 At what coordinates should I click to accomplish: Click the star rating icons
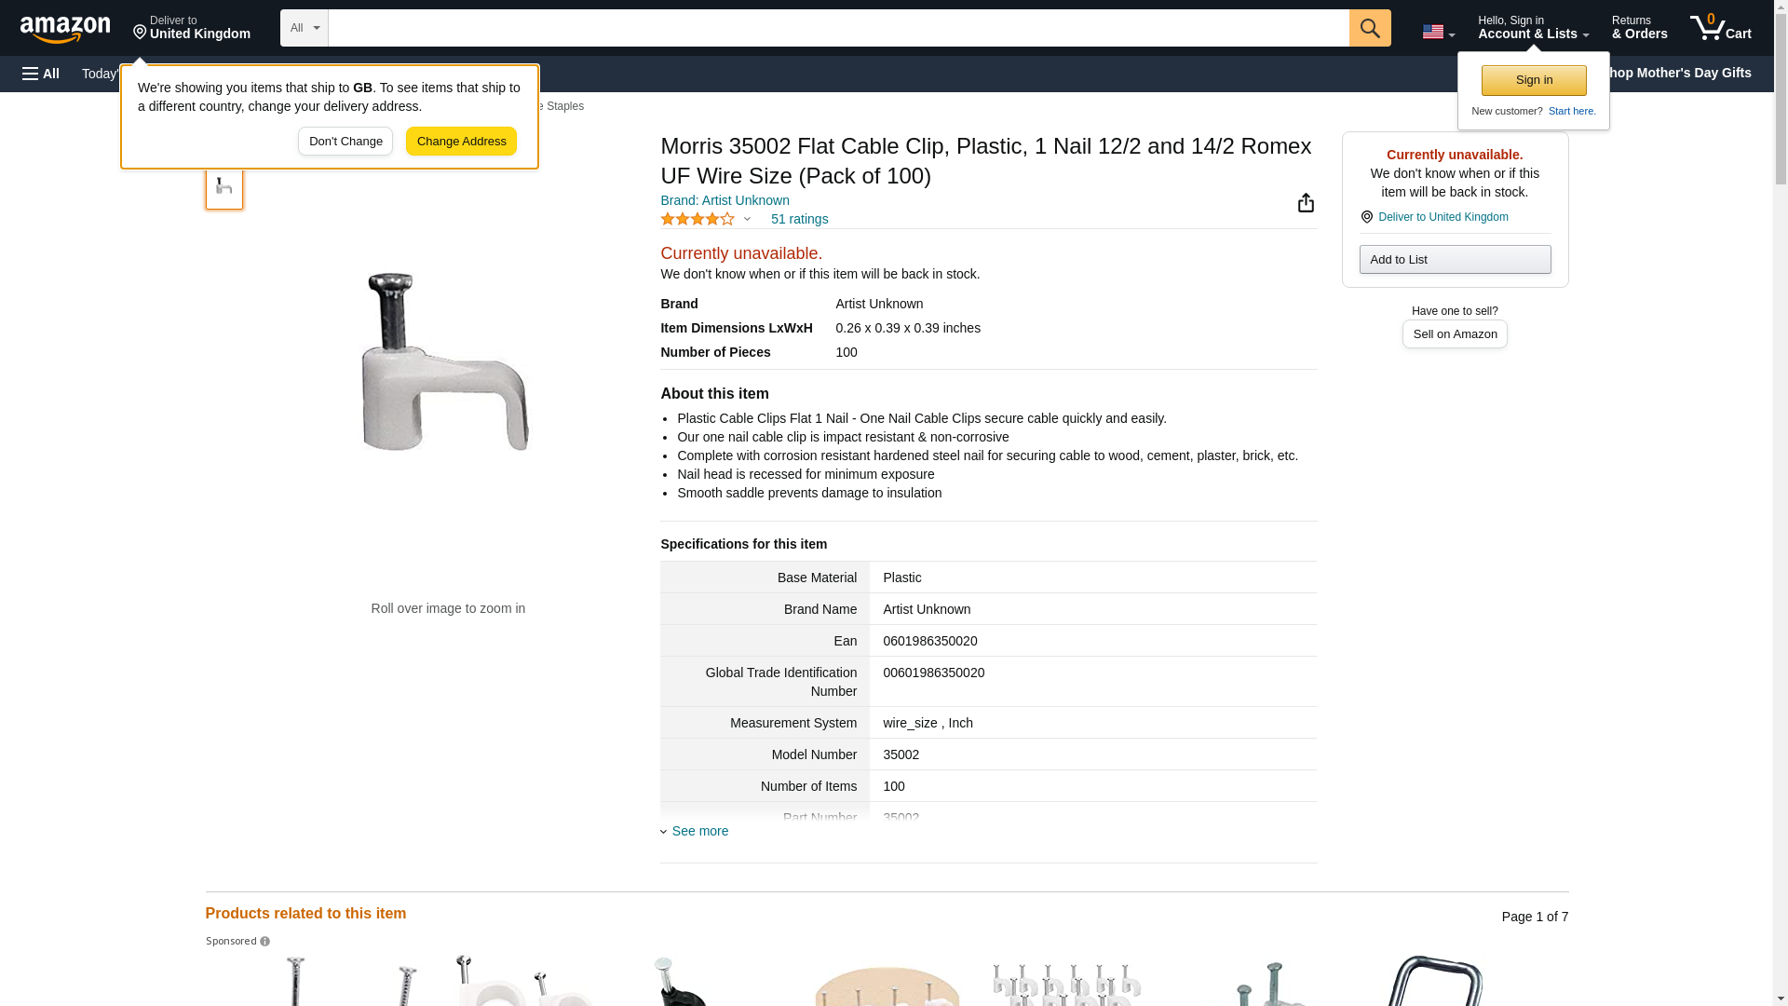[697, 219]
